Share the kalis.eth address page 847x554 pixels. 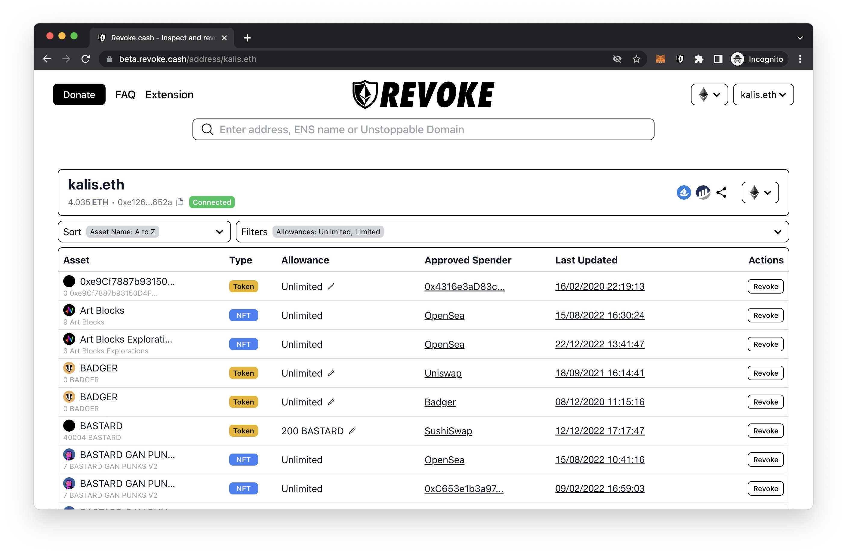coord(721,192)
